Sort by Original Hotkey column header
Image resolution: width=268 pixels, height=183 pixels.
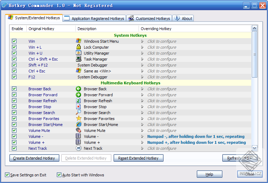pyautogui.click(x=51, y=29)
